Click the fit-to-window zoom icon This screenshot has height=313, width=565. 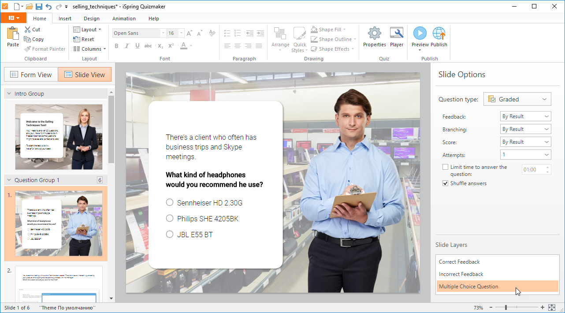551,307
